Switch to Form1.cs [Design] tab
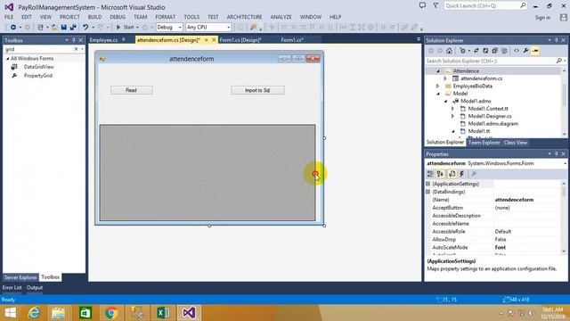The width and height of the screenshot is (570, 321). coord(240,40)
